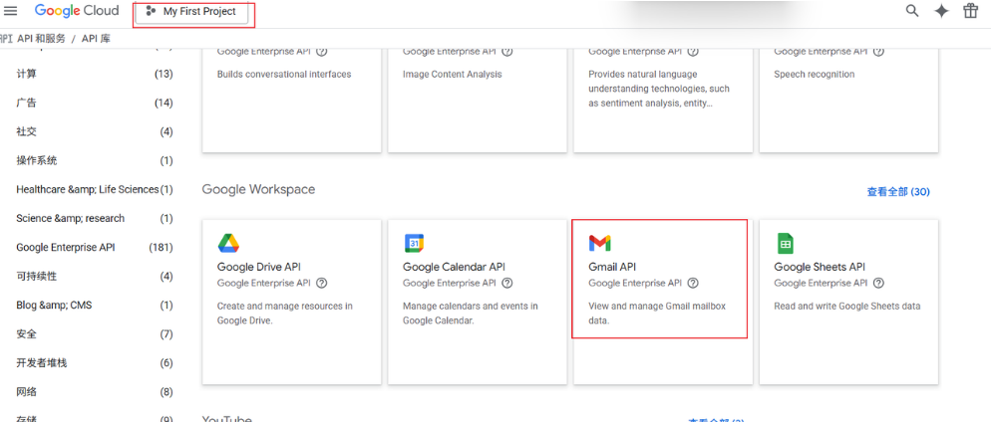Click 查看全部 (30) for Google Workspace
Screen dimensions: 992x422
(x=898, y=192)
